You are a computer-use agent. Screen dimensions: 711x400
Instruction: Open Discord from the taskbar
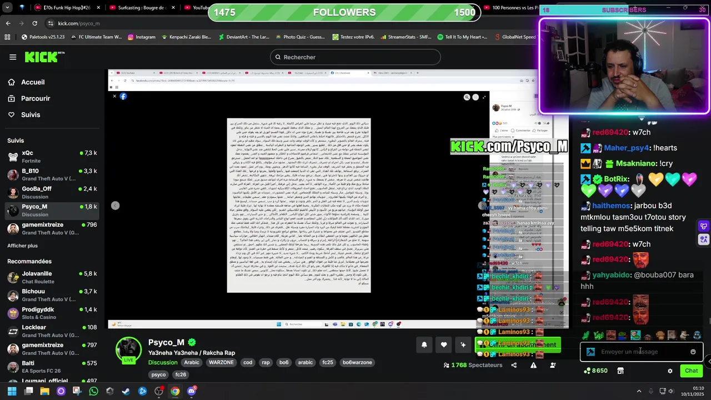[192, 391]
